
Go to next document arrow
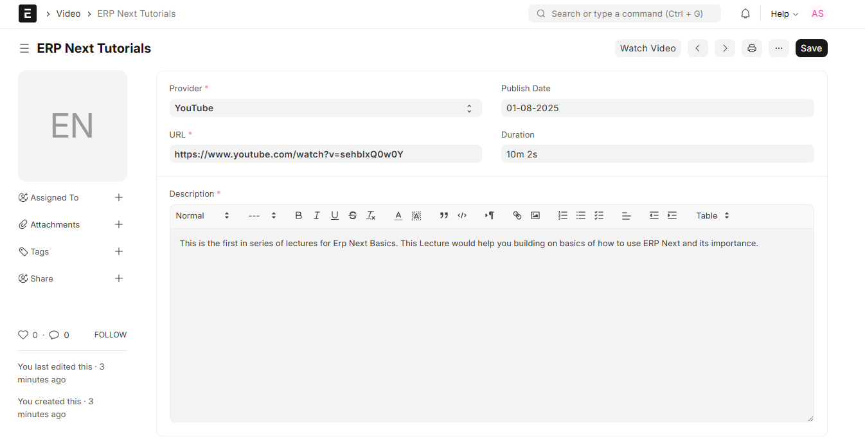[x=725, y=48]
